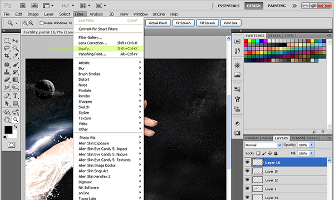Click the Eyedropper tool
Screen dimensions: 334x200
16,56
